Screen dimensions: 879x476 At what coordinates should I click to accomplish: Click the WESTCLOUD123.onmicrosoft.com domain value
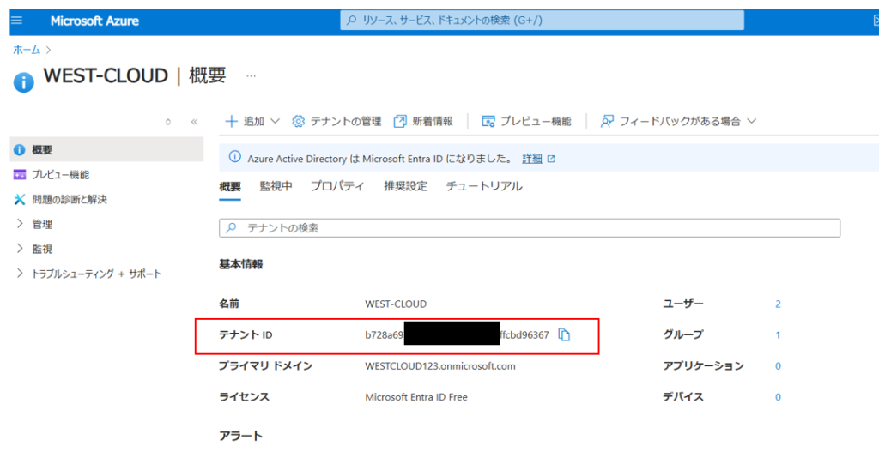coord(440,366)
